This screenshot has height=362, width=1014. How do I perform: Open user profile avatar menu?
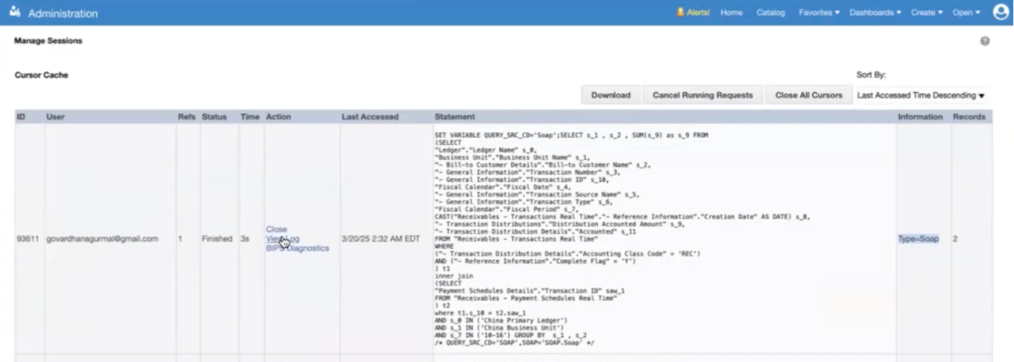click(x=1001, y=12)
